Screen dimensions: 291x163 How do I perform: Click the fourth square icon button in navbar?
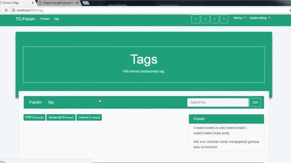click(224, 19)
